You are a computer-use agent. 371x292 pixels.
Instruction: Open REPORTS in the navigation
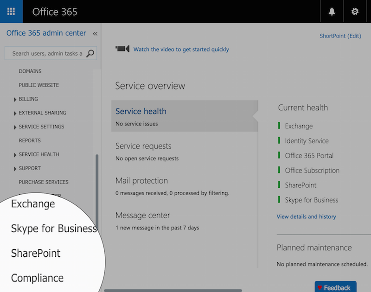[x=30, y=140]
